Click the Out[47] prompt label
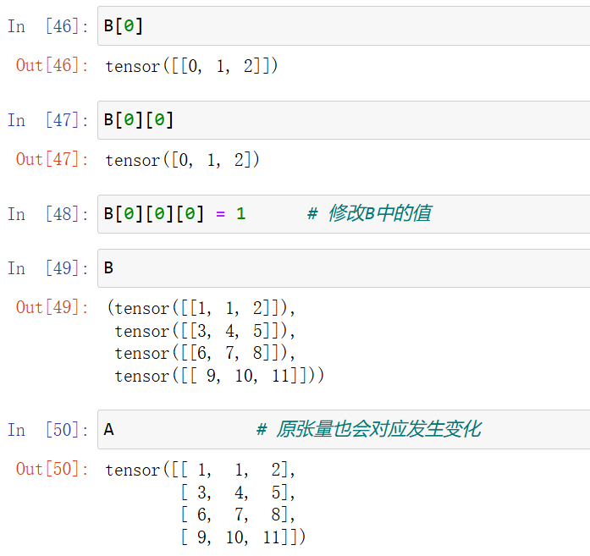This screenshot has width=590, height=556. point(52,159)
